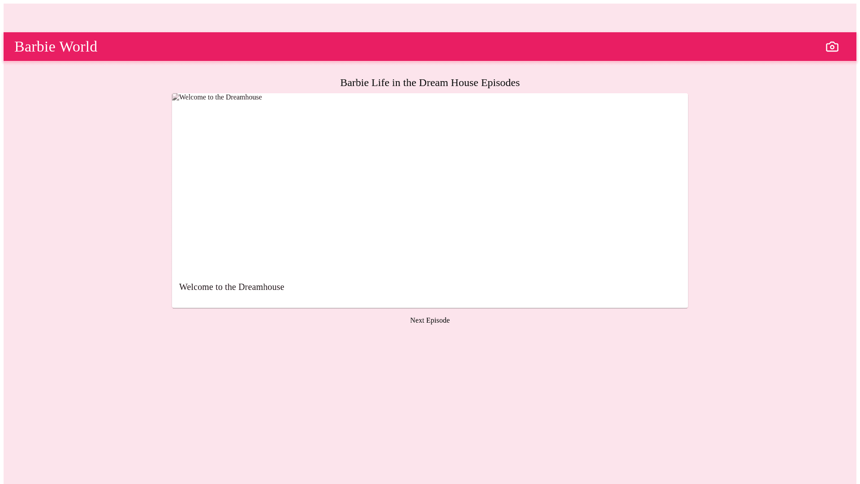Click the word 'Next' below the card
The height and width of the screenshot is (484, 860).
[x=417, y=320]
